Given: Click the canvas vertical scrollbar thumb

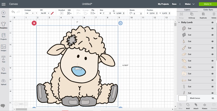Looking at the screenshot, I should (175, 24).
